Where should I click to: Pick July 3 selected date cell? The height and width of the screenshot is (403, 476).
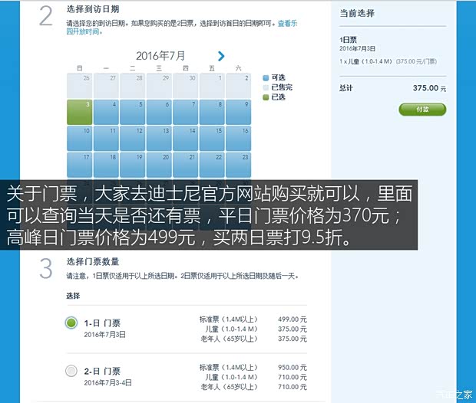(80, 112)
